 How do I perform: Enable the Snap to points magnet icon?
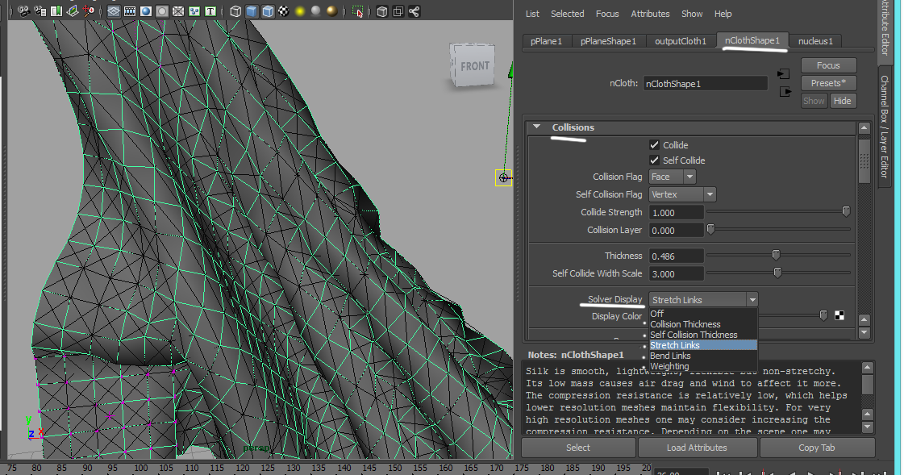148,10
